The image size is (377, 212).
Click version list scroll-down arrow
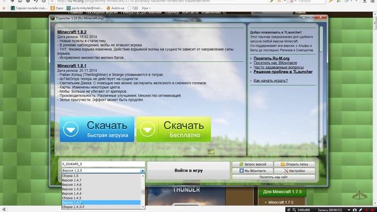click(143, 207)
